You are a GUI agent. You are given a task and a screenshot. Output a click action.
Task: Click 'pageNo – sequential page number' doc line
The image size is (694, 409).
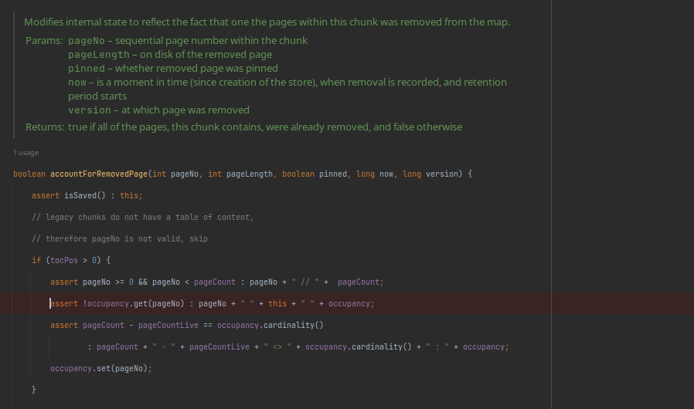coord(188,41)
